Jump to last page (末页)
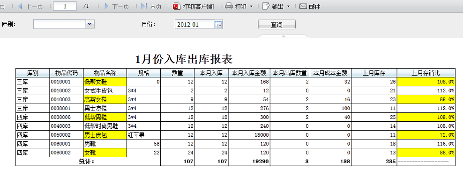 (151, 7)
